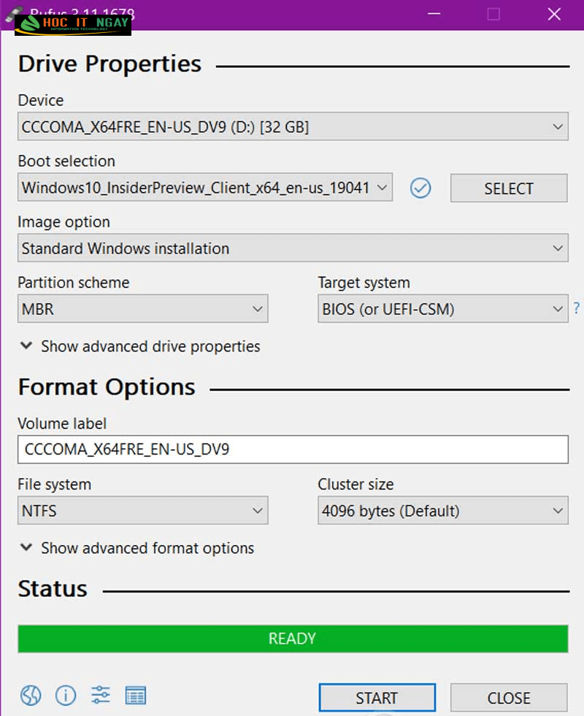Open the Image option dropdown
The image size is (584, 716).
click(293, 248)
